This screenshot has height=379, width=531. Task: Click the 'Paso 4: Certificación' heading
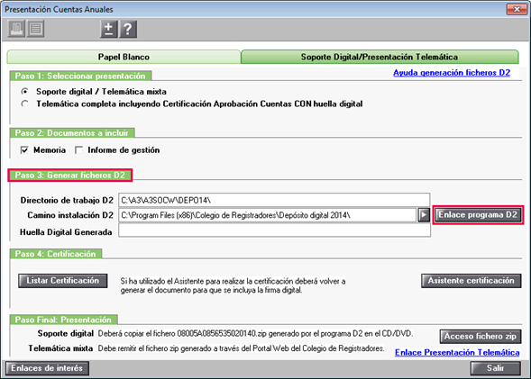[x=56, y=254]
